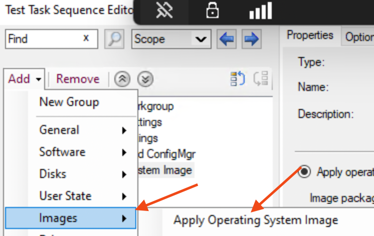Click the expand all steps icon

(237, 78)
